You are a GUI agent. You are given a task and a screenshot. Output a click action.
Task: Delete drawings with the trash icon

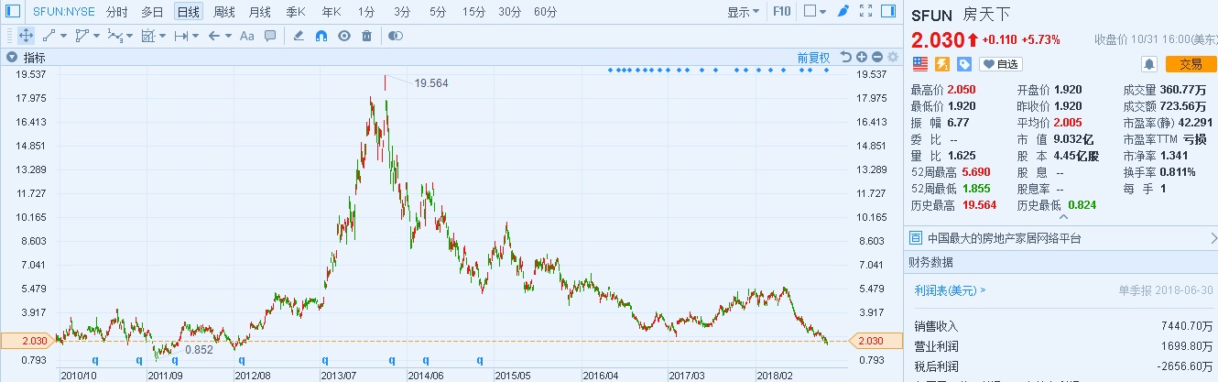click(x=367, y=36)
